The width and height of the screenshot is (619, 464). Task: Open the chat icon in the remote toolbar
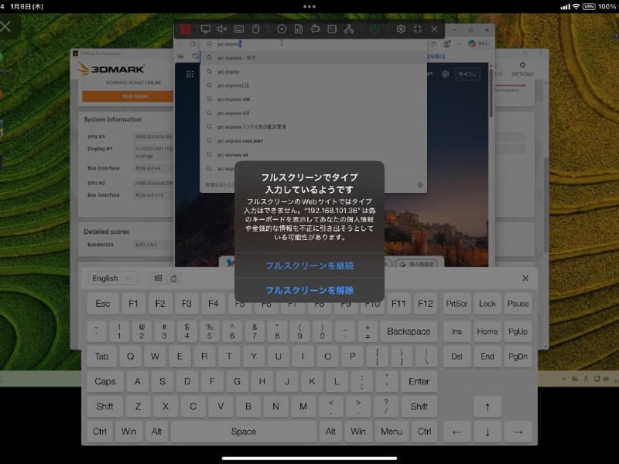[x=315, y=29]
